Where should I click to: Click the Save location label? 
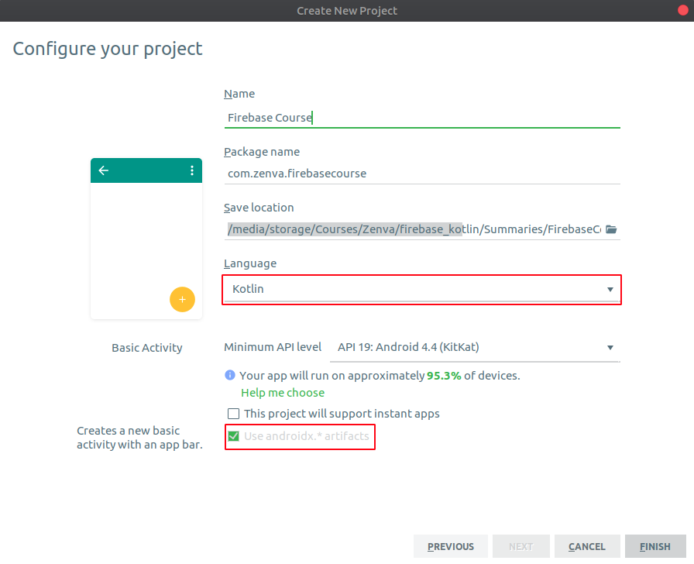(x=259, y=208)
